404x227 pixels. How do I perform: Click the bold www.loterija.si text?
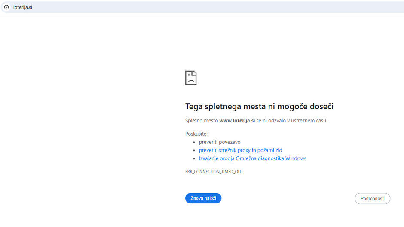coord(237,121)
